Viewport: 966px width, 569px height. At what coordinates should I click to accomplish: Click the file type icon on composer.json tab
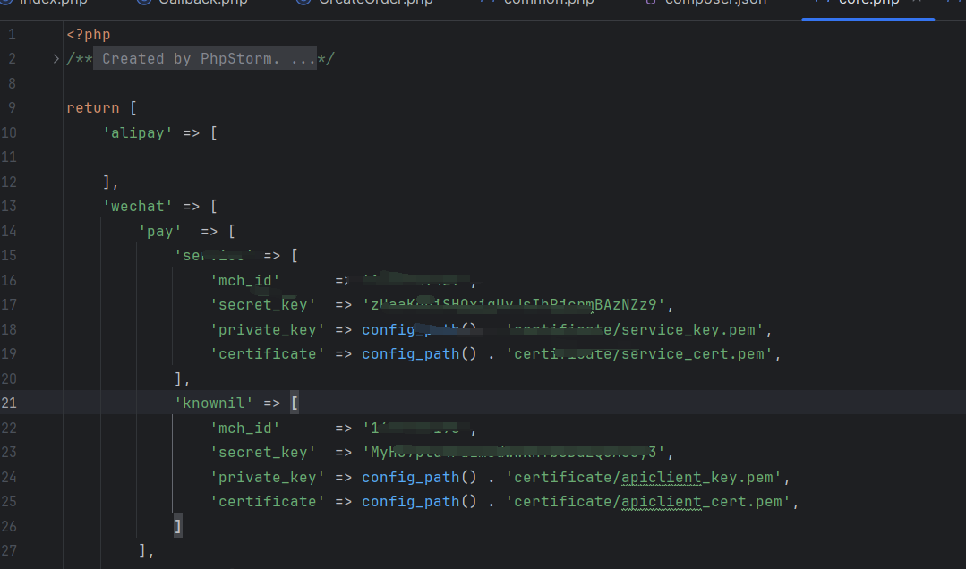click(649, 3)
